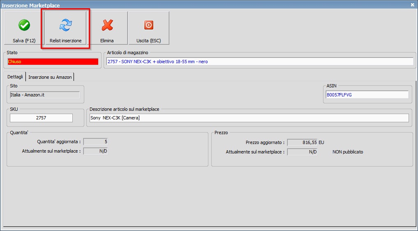Click the ASIN field B0057FLFVG
Viewport: 418px width, 231px height.
coord(367,95)
